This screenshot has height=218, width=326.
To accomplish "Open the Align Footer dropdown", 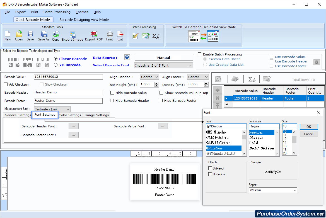I will coord(198,77).
